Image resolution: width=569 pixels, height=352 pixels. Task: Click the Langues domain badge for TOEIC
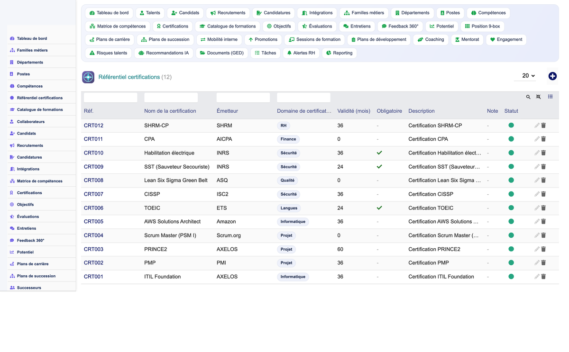click(289, 208)
